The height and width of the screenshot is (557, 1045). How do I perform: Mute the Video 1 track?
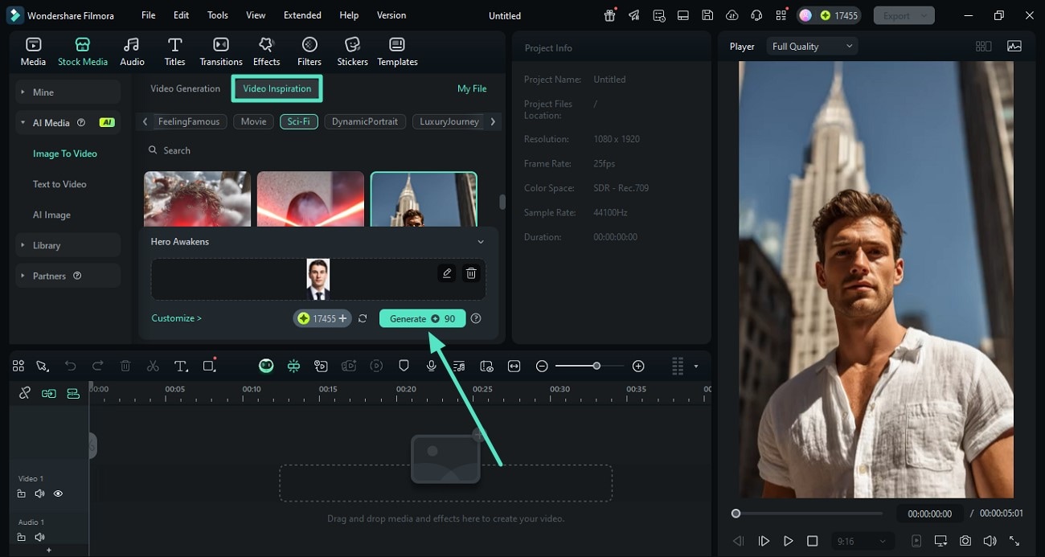39,494
